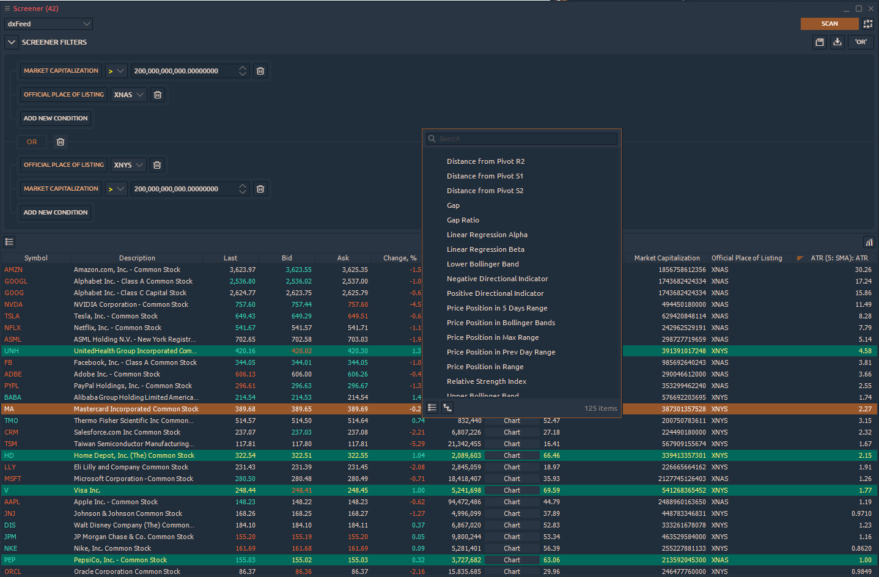The width and height of the screenshot is (879, 577).
Task: Sort by the Change, % column header
Action: (400, 258)
